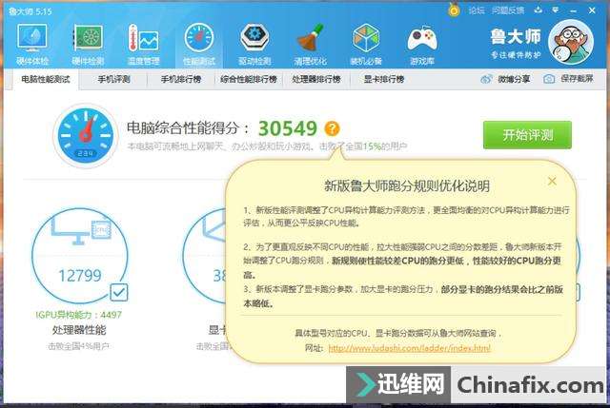Switch to 手机评测 tab
610x408 pixels.
[113, 79]
